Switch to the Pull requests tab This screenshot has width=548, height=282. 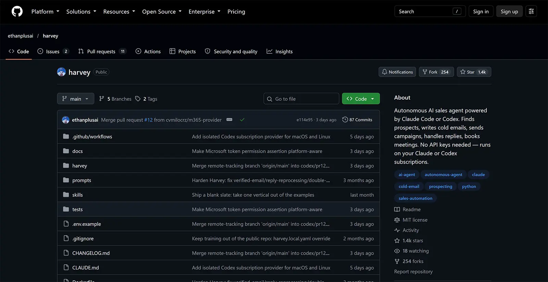(102, 51)
